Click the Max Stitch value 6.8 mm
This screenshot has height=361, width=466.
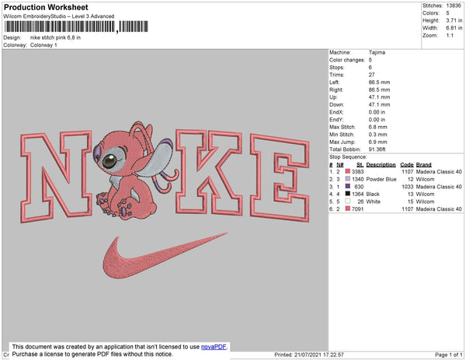378,127
